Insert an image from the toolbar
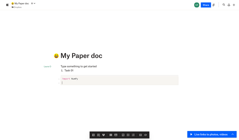 point(94,135)
